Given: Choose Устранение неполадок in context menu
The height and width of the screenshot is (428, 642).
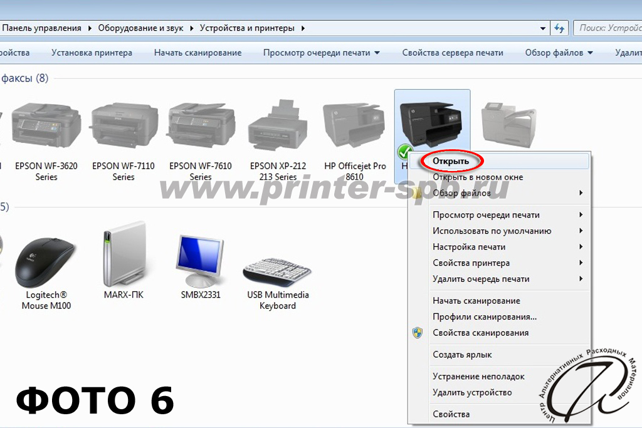Looking at the screenshot, I should pos(498,377).
